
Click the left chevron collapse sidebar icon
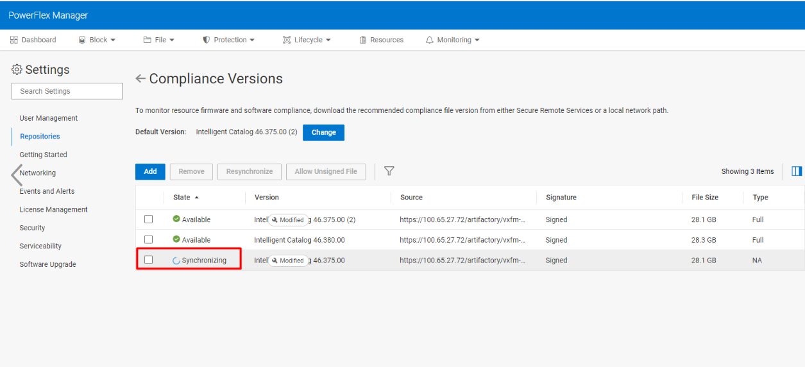(x=17, y=175)
